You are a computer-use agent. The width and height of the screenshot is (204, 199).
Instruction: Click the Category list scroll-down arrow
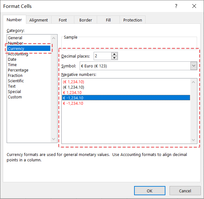coord(53,139)
